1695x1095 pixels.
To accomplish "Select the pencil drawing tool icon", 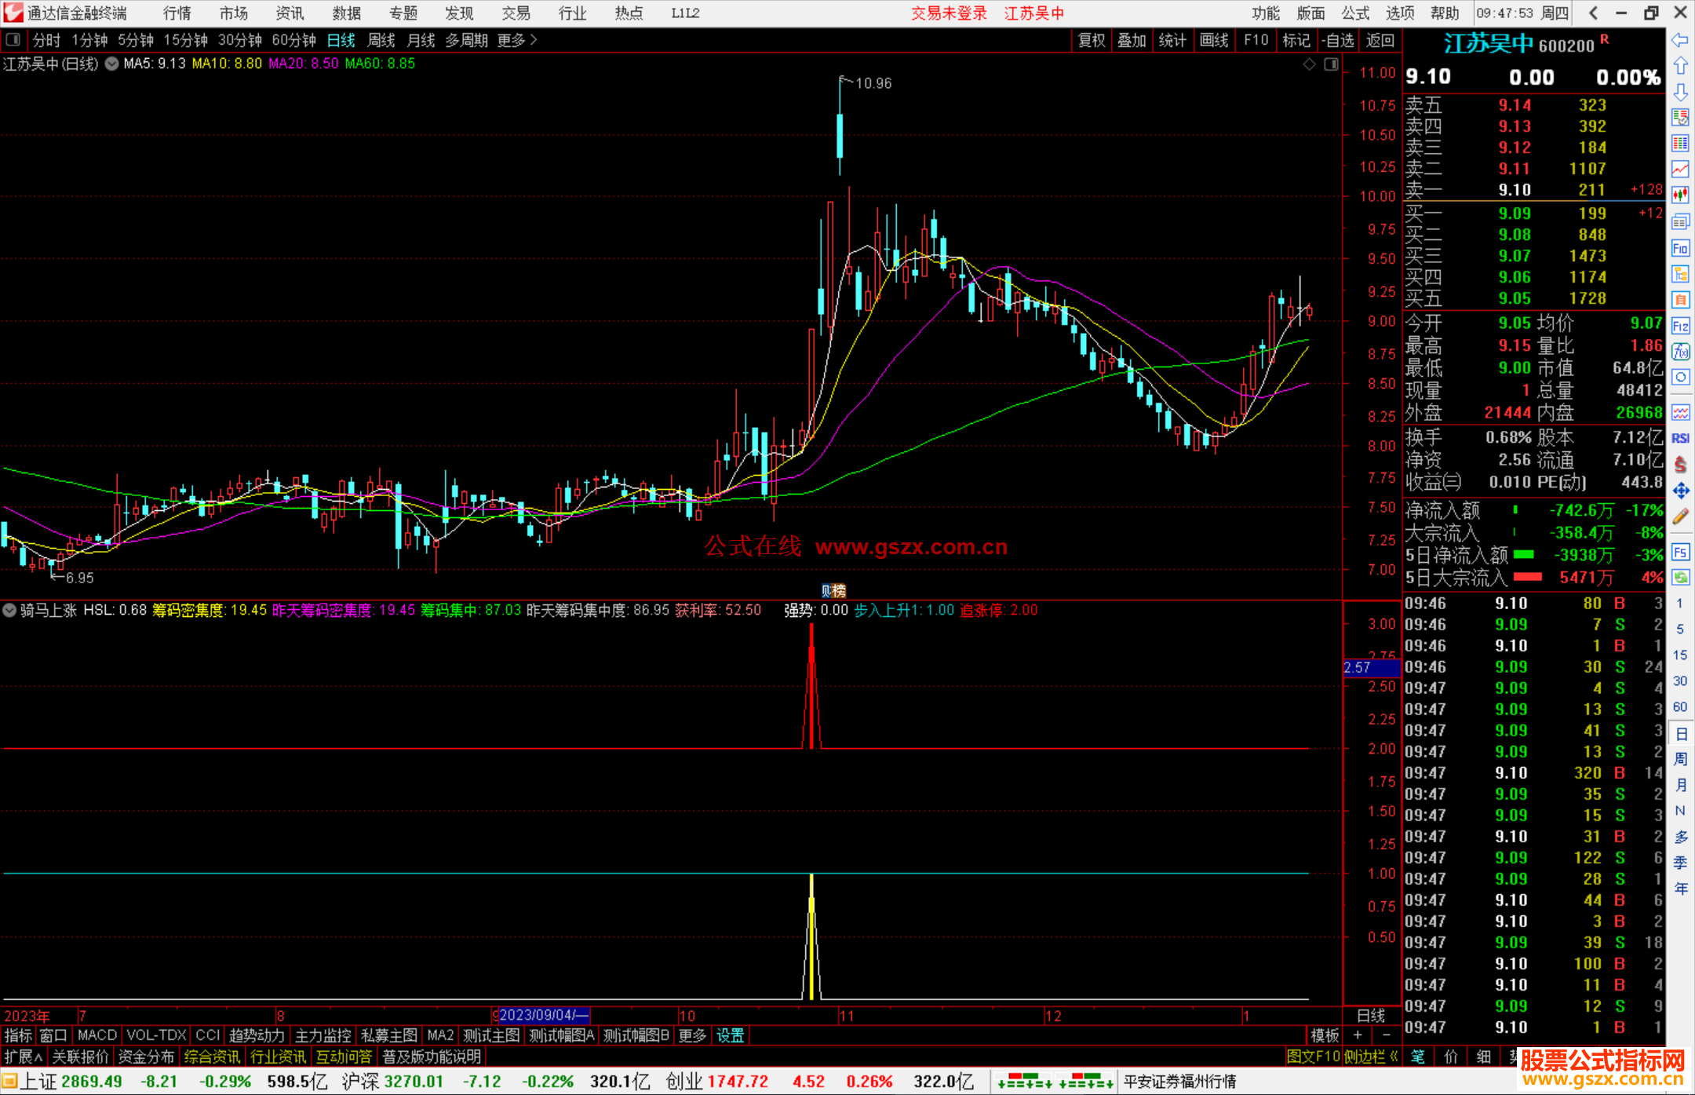I will (x=1680, y=516).
